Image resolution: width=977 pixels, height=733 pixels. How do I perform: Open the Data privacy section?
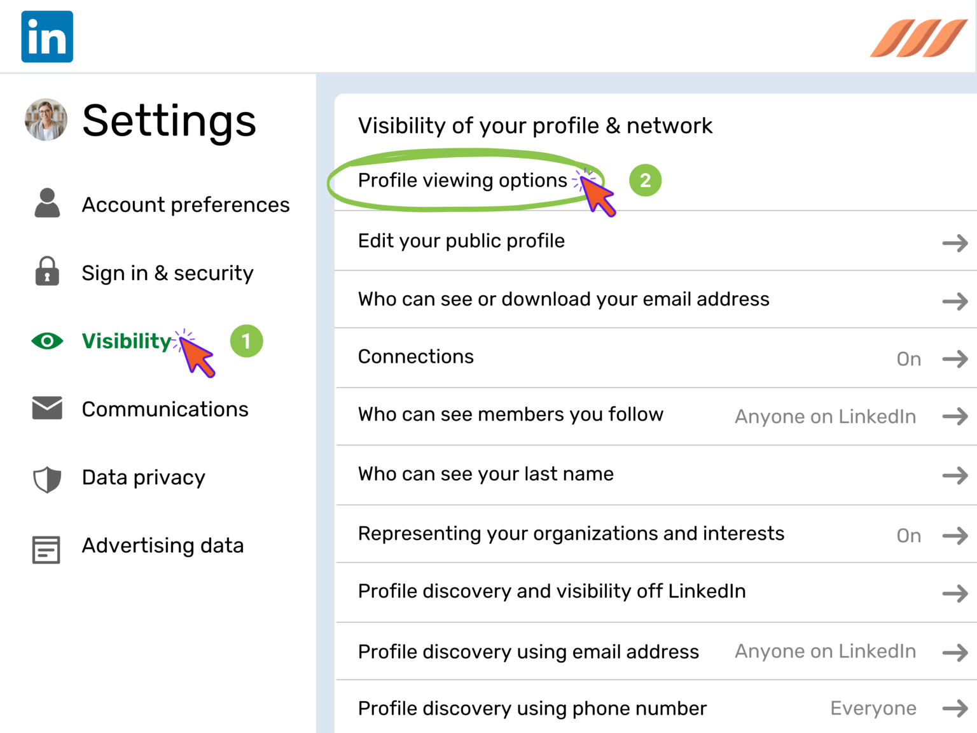click(x=143, y=477)
